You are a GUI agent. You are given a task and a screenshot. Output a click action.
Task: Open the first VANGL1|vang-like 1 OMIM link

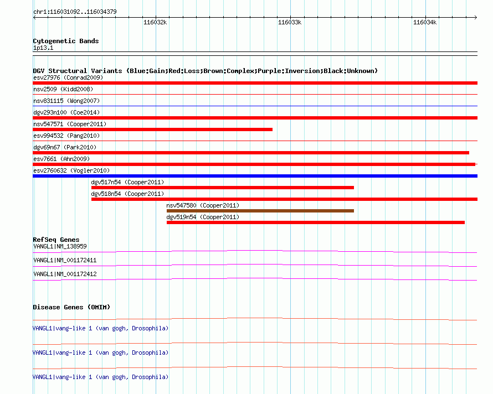[100, 328]
